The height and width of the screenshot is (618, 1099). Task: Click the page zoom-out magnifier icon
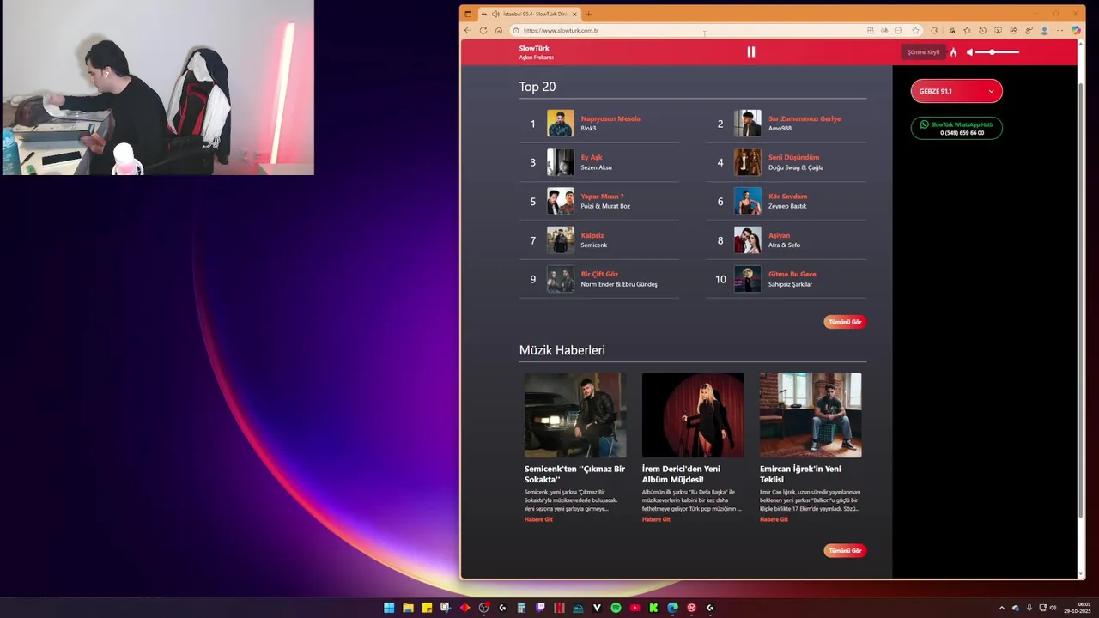(x=898, y=30)
